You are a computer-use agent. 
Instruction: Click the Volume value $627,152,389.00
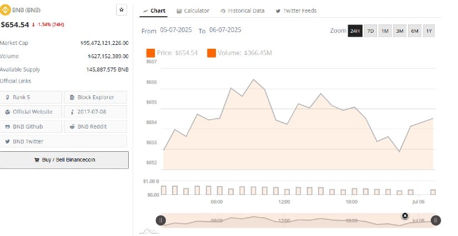point(108,57)
